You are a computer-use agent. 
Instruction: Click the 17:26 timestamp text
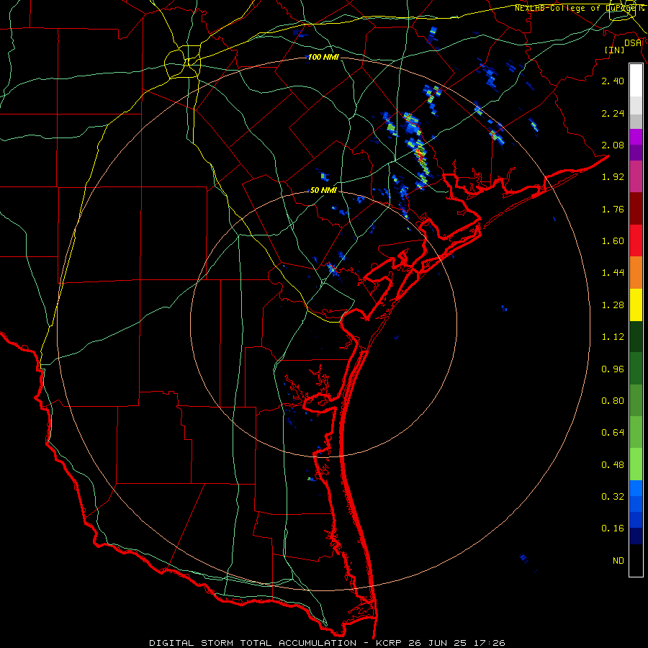click(489, 643)
